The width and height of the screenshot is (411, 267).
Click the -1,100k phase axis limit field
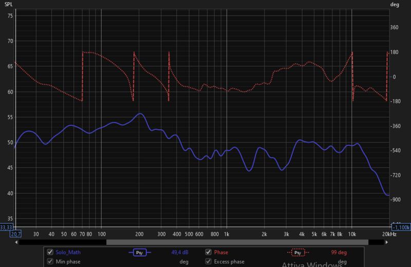401,227
